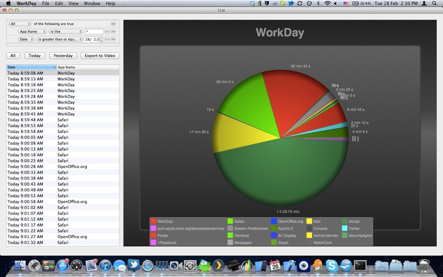Image resolution: width=443 pixels, height=277 pixels.
Task: Open the View menu
Action: (x=73, y=3)
